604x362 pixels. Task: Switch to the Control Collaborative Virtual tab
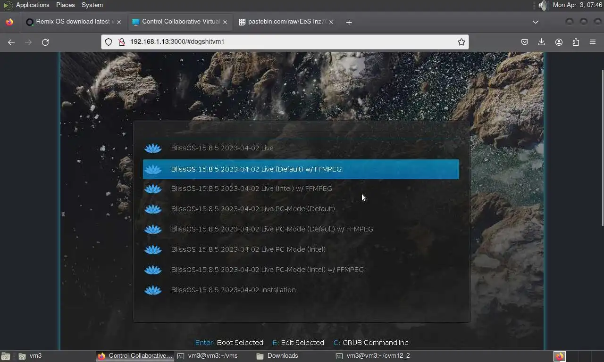(x=180, y=22)
